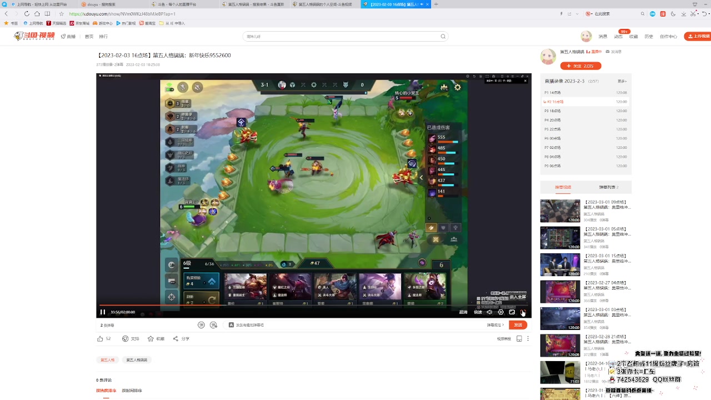Viewport: 711px width, 400px height.
Task: Select the 按热度排序 comment sort tab
Action: click(106, 391)
